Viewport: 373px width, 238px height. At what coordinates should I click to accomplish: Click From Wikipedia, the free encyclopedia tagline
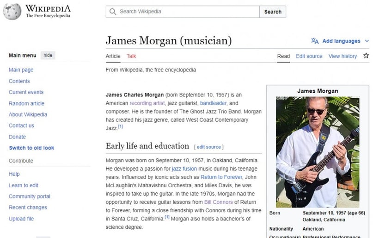pyautogui.click(x=151, y=70)
